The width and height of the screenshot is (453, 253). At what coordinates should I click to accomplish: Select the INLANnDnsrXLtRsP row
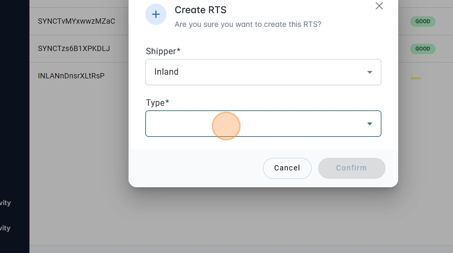[x=71, y=76]
